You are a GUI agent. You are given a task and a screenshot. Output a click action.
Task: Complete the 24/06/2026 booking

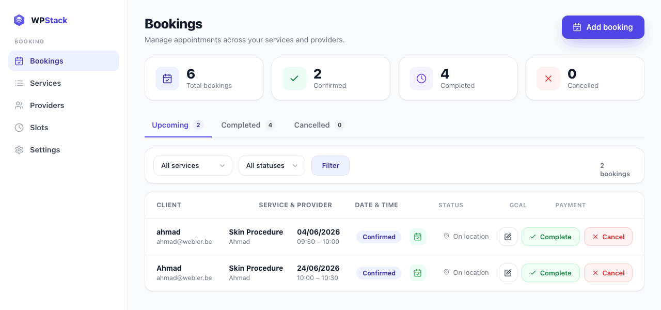pos(550,273)
